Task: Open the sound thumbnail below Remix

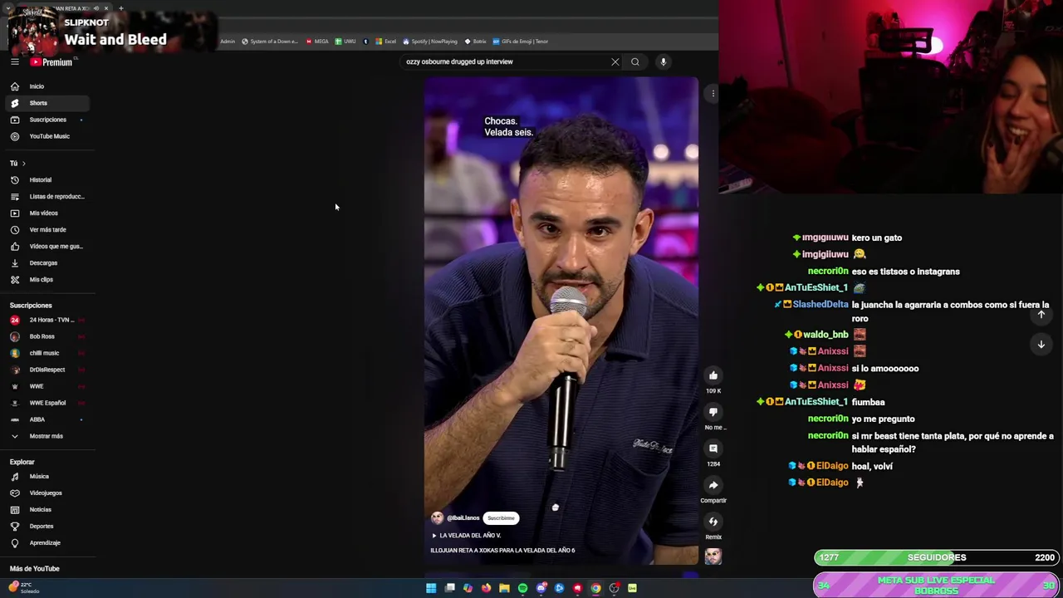Action: (713, 556)
